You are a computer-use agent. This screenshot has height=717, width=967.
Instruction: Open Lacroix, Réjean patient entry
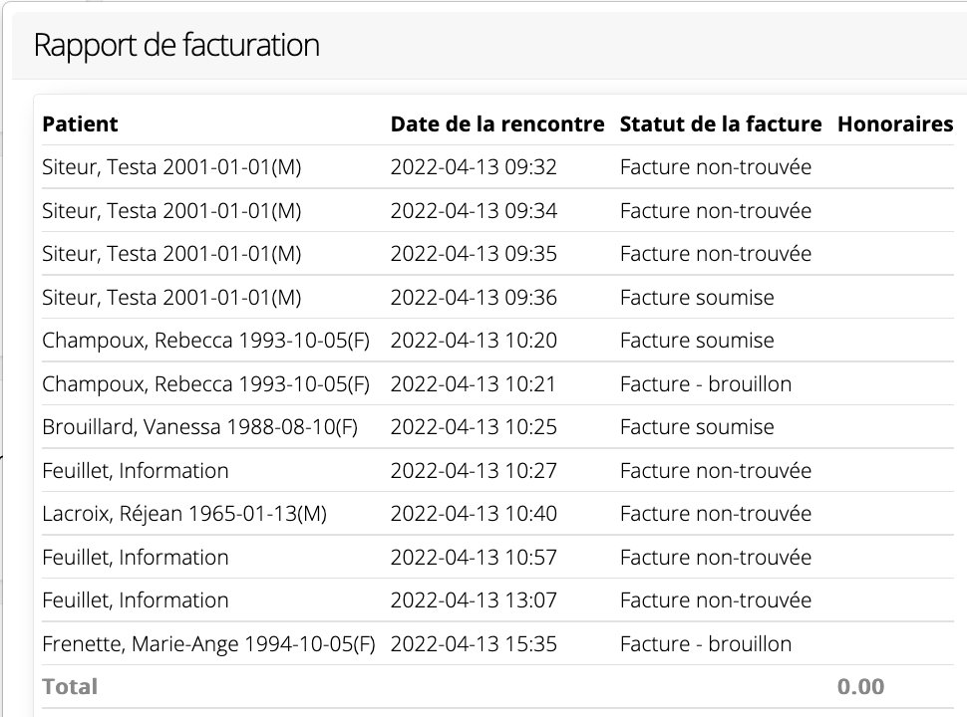click(184, 513)
